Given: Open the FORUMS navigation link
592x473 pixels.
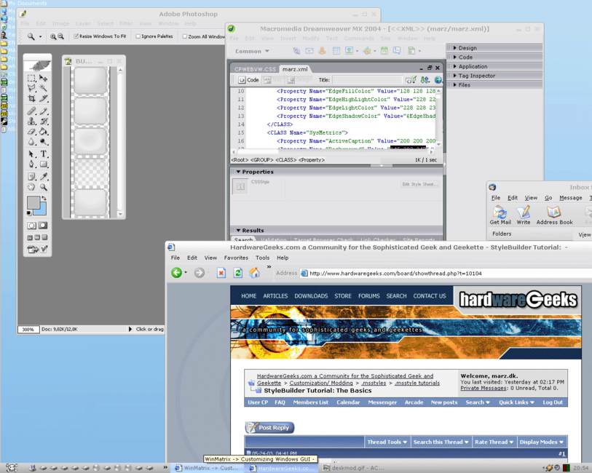Looking at the screenshot, I should pyautogui.click(x=369, y=295).
